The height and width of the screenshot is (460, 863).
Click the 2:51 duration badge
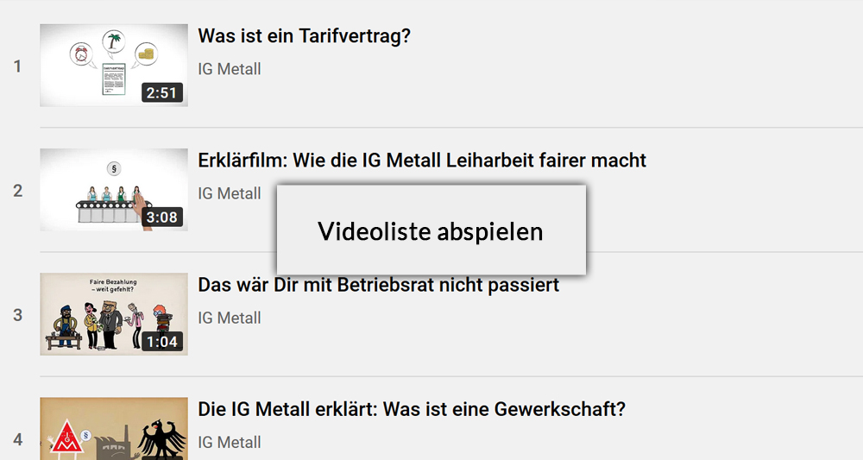click(162, 93)
